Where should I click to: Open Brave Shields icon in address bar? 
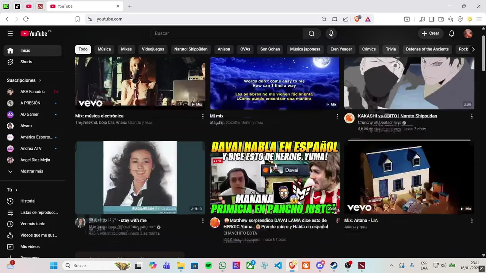coord(357,19)
